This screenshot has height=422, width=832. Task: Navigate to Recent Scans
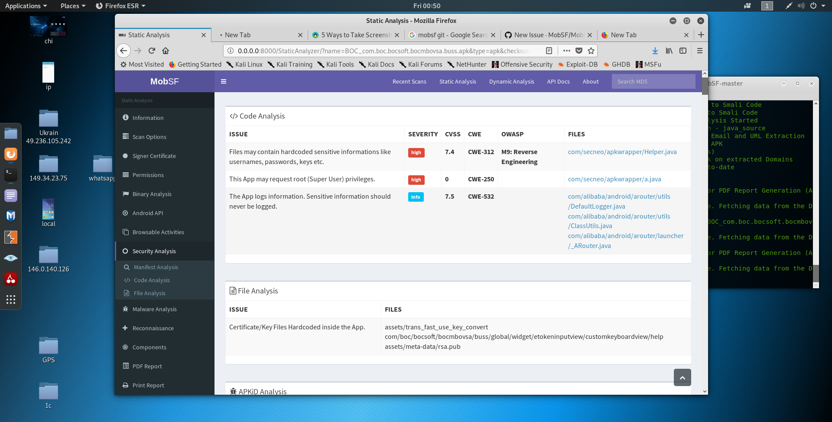[409, 81]
